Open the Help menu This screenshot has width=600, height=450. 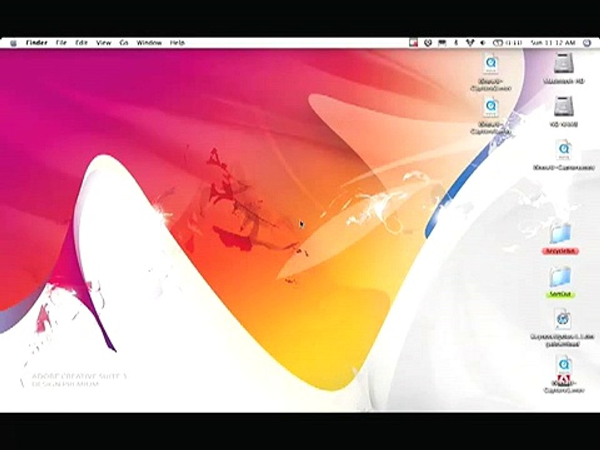(x=177, y=43)
